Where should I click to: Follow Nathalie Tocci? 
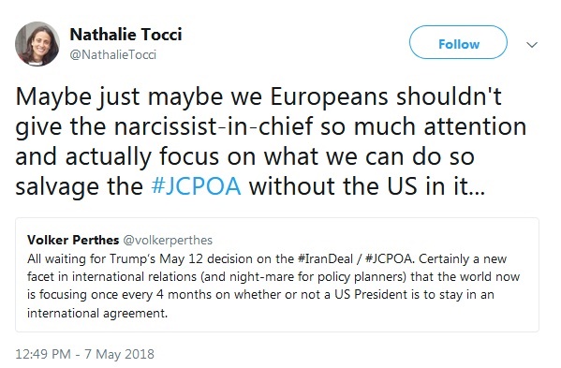[x=458, y=42]
